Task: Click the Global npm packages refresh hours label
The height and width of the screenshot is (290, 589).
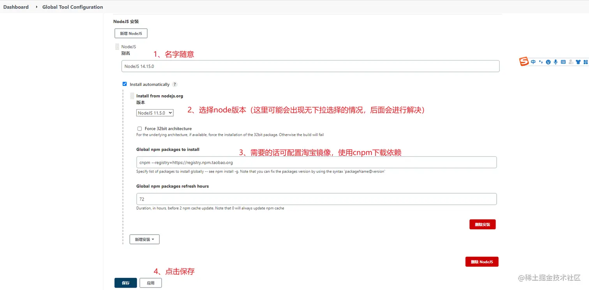Action: (173, 186)
